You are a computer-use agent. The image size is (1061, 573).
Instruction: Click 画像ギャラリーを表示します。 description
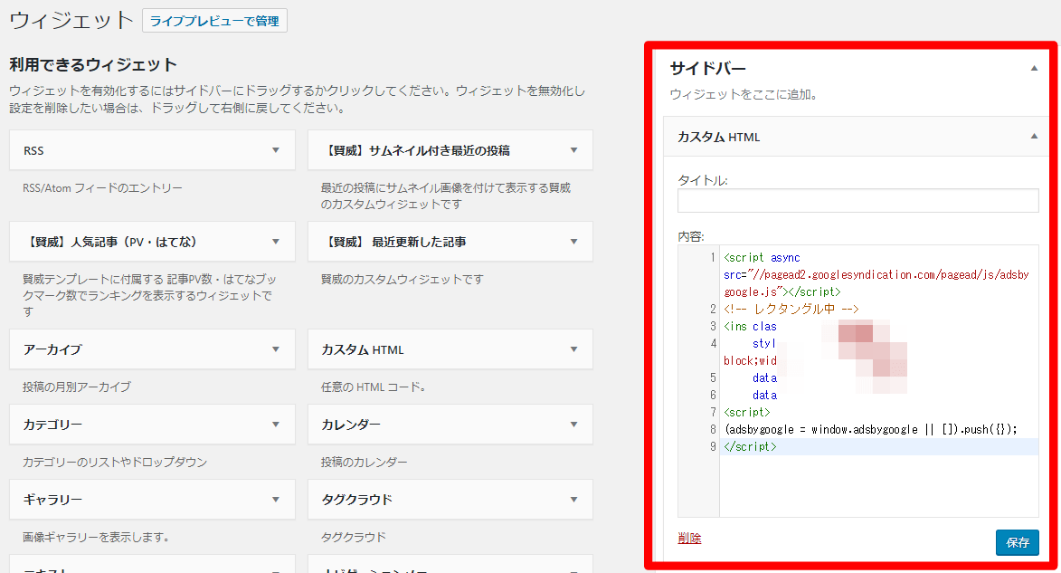95,538
